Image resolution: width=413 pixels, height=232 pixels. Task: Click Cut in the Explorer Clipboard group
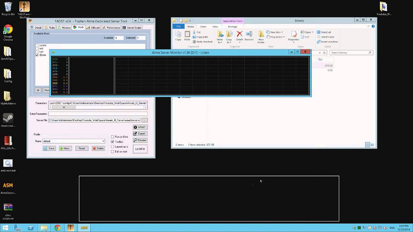196,32
